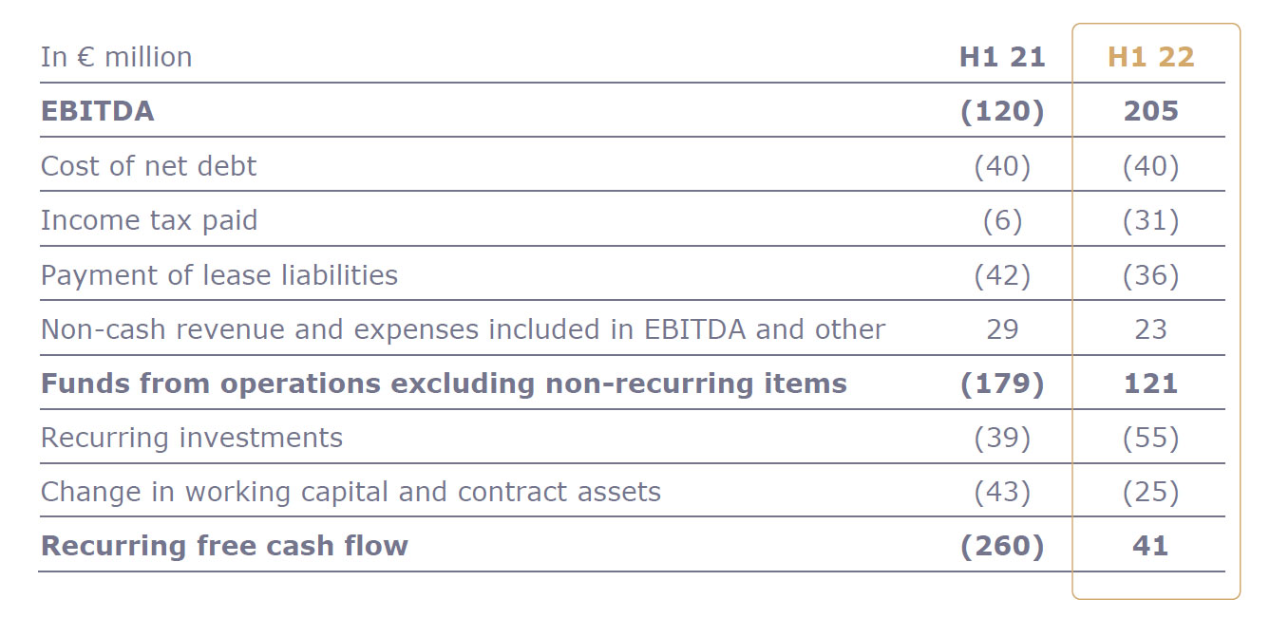Select the EBITDA row label
The width and height of the screenshot is (1270, 618).
[x=97, y=111]
